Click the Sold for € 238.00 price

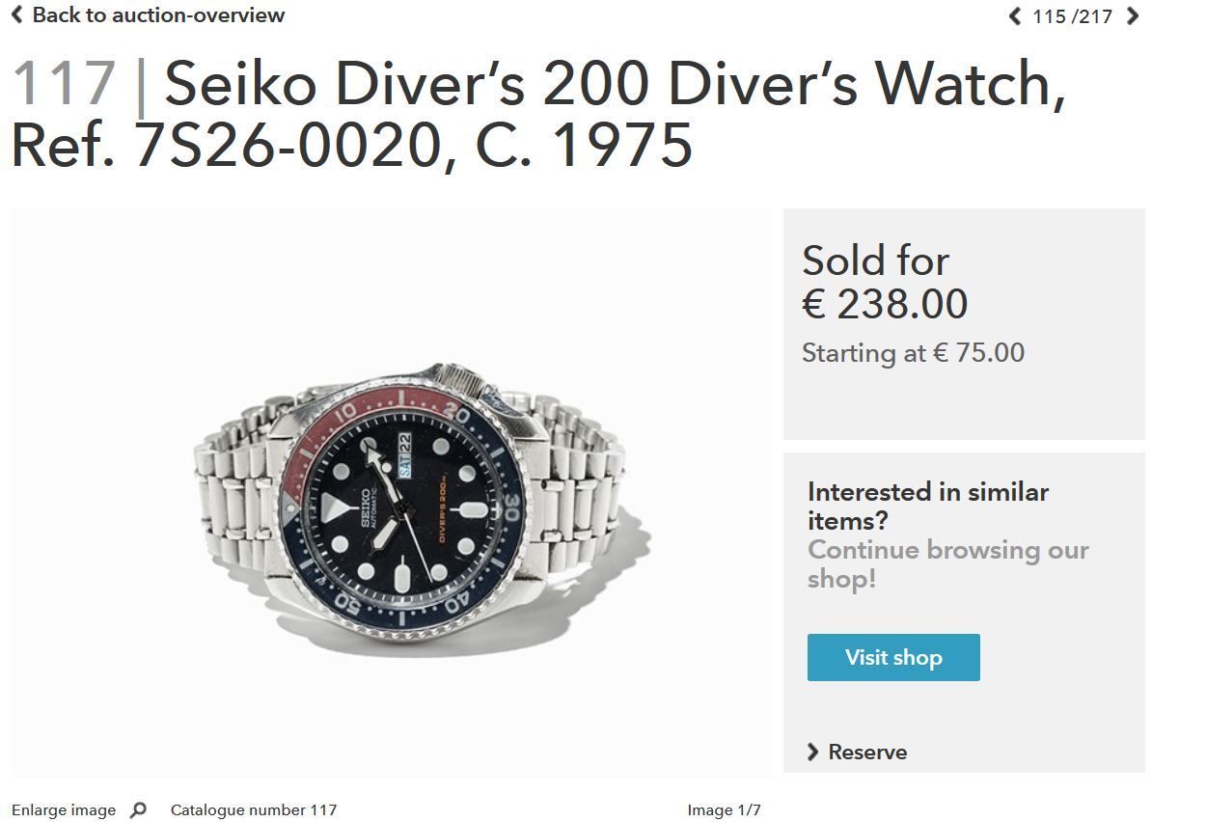click(x=885, y=283)
